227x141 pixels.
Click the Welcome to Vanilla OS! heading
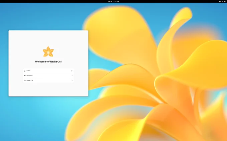point(48,62)
